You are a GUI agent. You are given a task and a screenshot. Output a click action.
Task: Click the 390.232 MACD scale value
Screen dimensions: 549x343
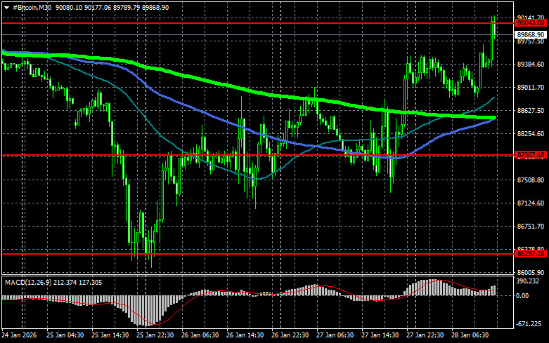pyautogui.click(x=527, y=281)
